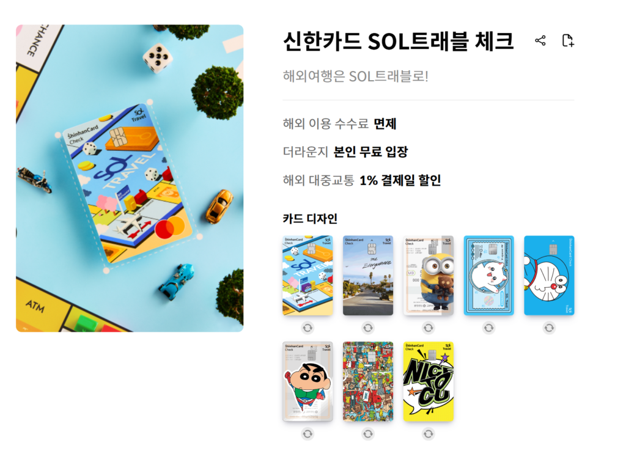Viewport: 626px width, 451px height.
Task: Click the share icon beside the card title
Action: point(540,40)
